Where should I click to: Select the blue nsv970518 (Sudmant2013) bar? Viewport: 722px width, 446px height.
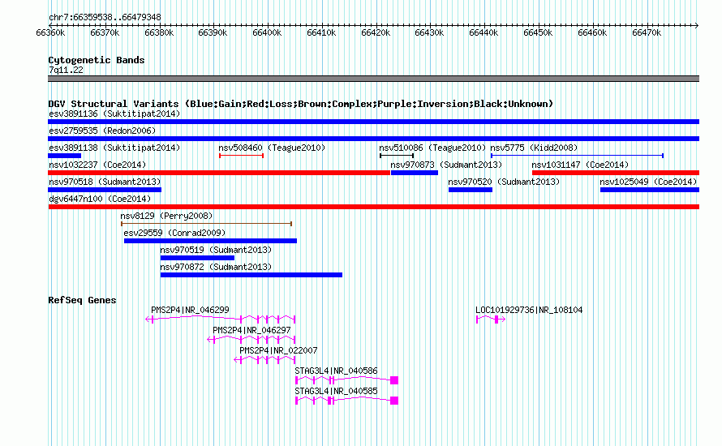click(x=105, y=190)
